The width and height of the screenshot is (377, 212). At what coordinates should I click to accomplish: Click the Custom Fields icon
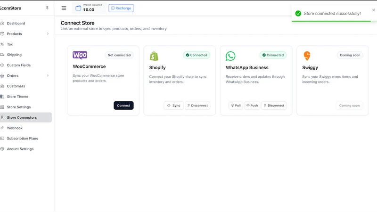click(2, 65)
